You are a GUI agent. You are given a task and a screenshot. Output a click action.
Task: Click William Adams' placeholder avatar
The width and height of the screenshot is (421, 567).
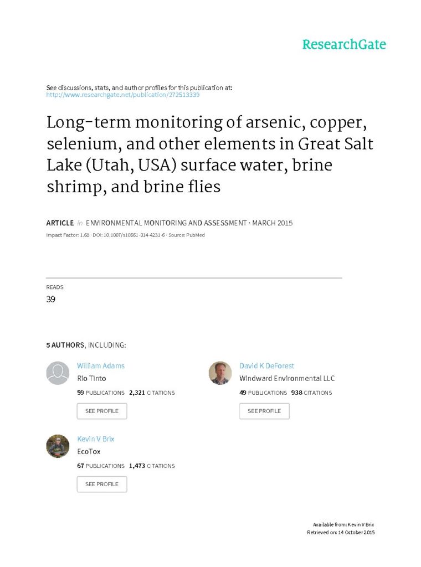point(58,373)
